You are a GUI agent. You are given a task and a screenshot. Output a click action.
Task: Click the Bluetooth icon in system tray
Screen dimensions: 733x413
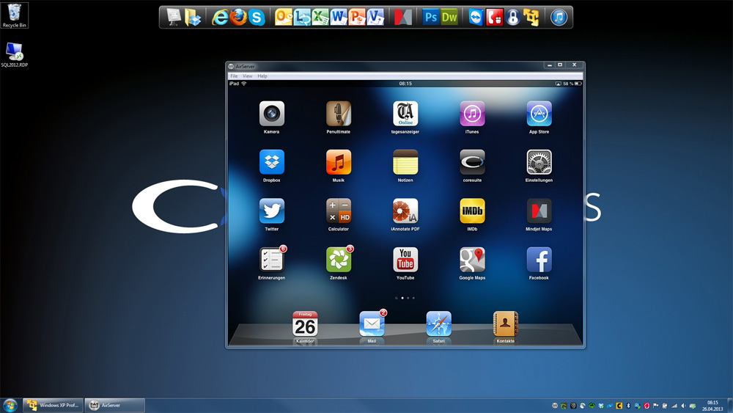628,406
